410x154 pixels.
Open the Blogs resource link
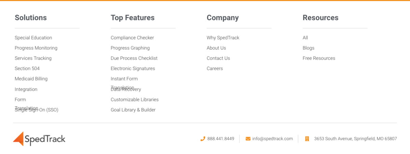pos(309,48)
